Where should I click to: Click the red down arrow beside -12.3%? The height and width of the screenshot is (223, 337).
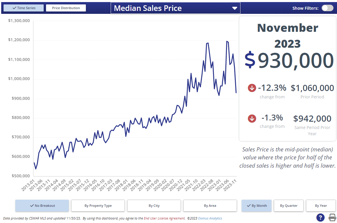pos(252,88)
